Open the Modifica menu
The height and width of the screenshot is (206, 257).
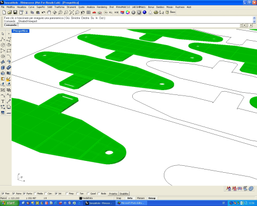11,7
